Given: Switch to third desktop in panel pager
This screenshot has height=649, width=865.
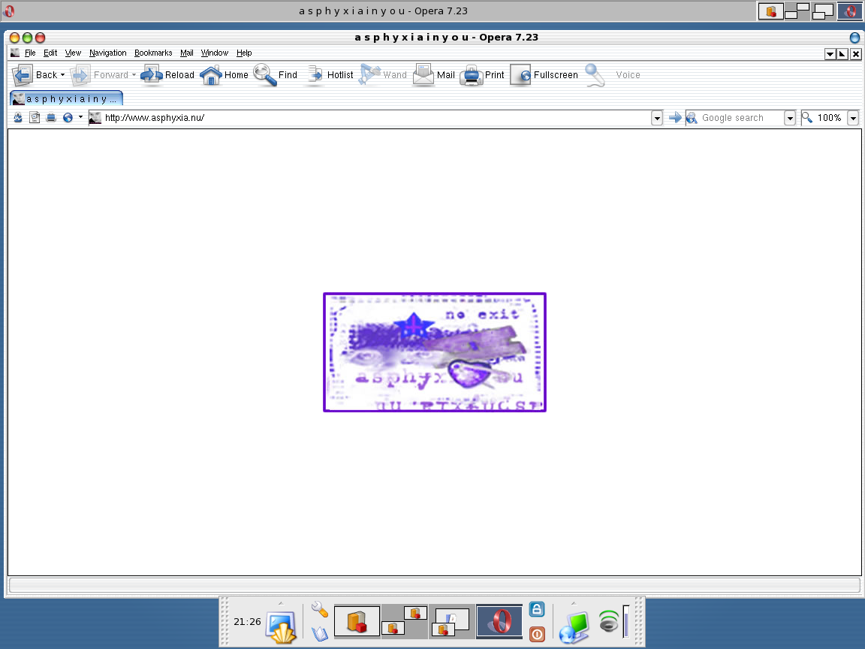Looking at the screenshot, I should pos(452,621).
